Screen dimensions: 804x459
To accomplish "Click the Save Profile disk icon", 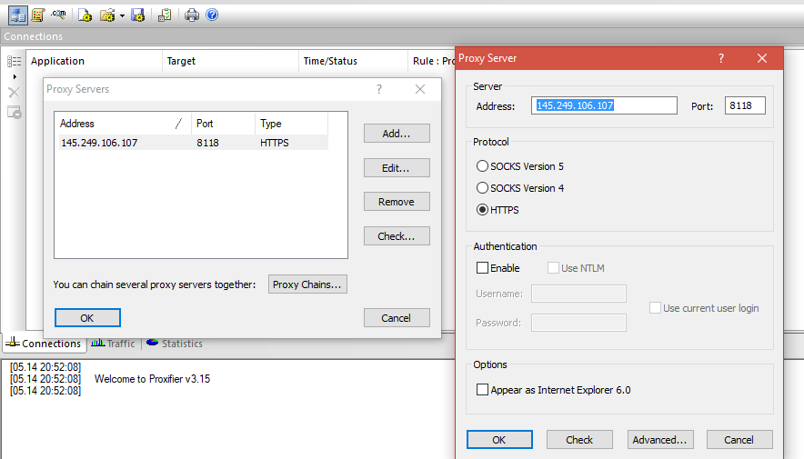I will (137, 15).
